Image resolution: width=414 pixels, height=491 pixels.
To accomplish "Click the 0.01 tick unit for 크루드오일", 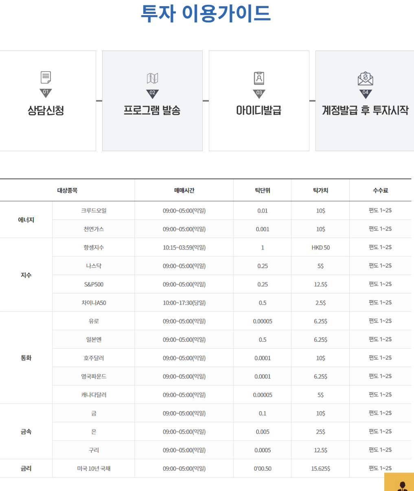I will tap(263, 211).
